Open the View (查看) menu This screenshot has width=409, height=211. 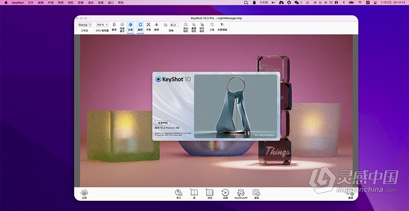click(x=101, y=3)
